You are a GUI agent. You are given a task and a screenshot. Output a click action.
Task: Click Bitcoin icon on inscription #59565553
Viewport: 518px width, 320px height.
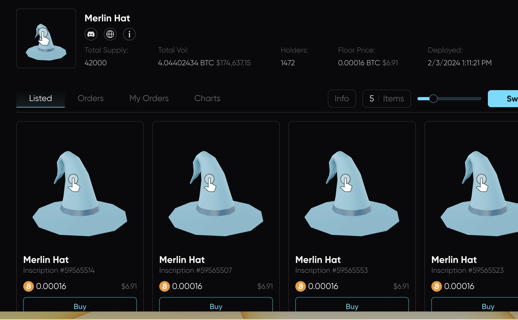pyautogui.click(x=301, y=286)
